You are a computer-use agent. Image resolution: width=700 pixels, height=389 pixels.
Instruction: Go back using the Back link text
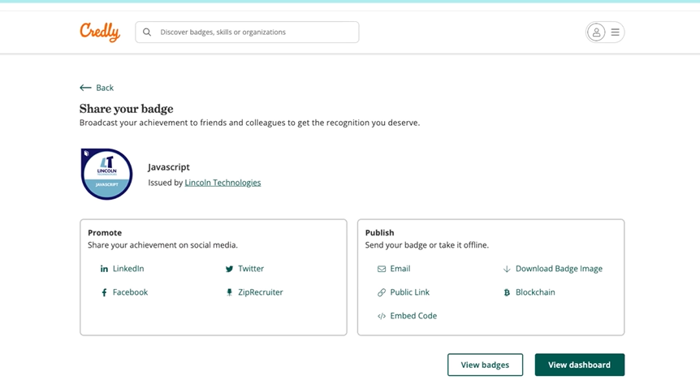pyautogui.click(x=105, y=88)
